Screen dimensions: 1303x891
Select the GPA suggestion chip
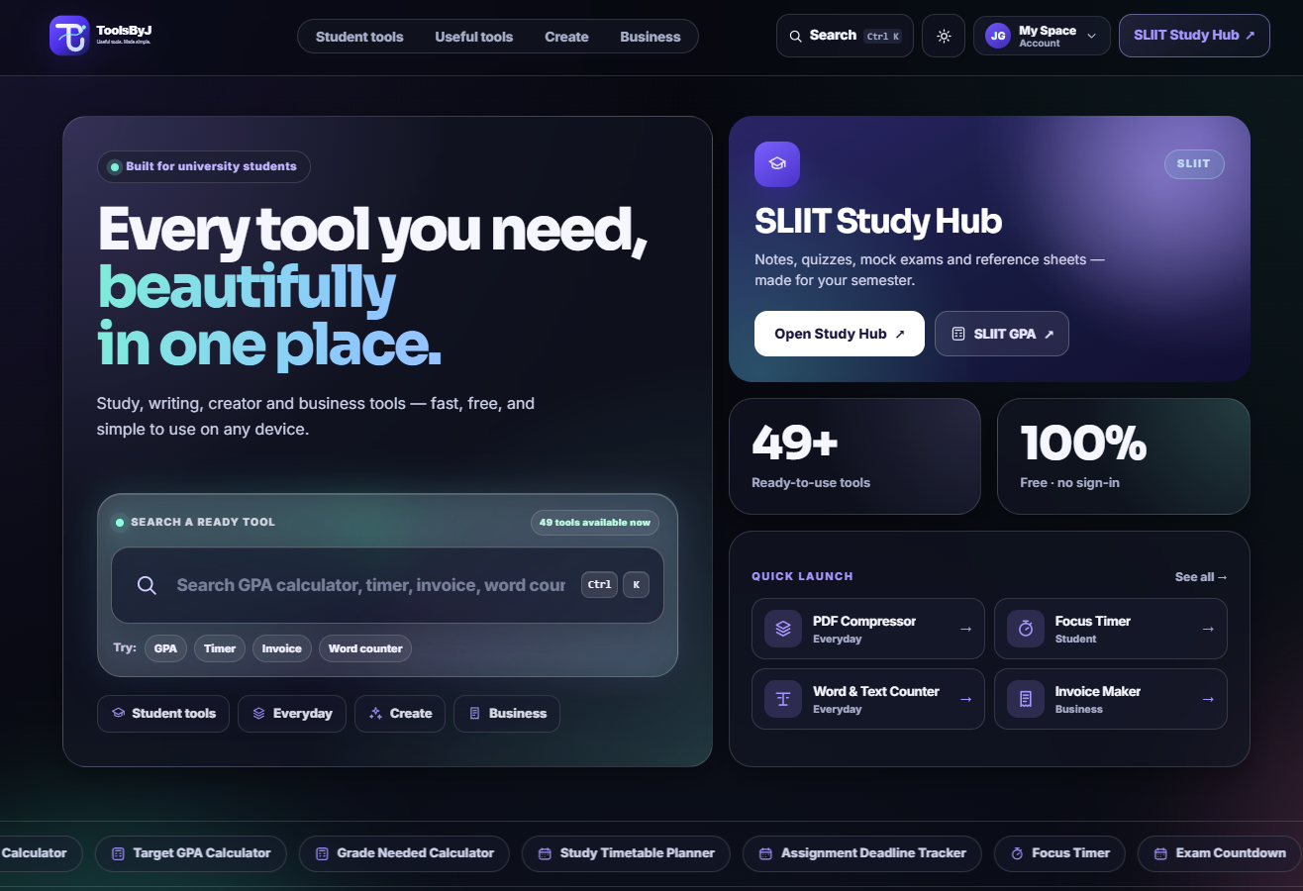pyautogui.click(x=165, y=648)
